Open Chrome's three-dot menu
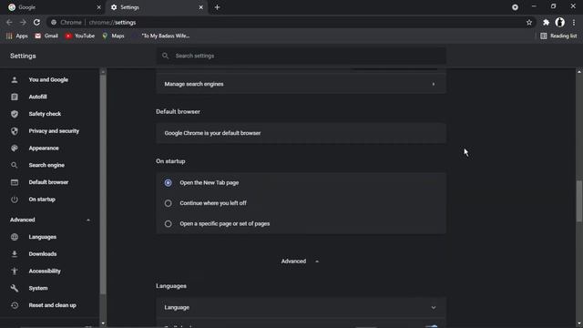The width and height of the screenshot is (583, 328). (x=574, y=22)
